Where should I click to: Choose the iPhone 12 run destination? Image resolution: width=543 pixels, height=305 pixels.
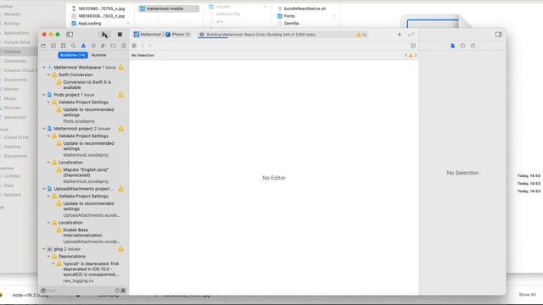(x=177, y=35)
